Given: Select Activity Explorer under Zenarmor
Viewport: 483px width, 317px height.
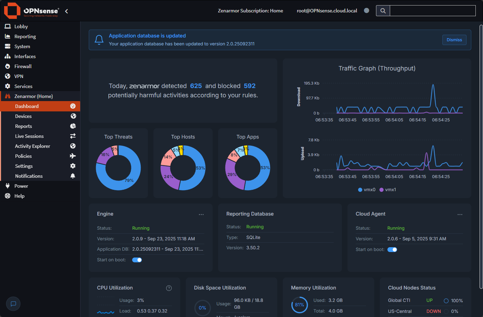Looking at the screenshot, I should 32,146.
